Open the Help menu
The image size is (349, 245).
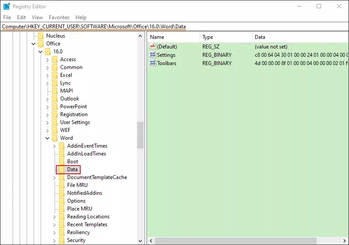pos(81,17)
